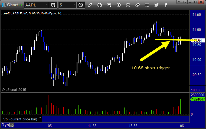The width and height of the screenshot is (206, 129).
Task: Close the Vol study panel with X
Action: [x=40, y=117]
